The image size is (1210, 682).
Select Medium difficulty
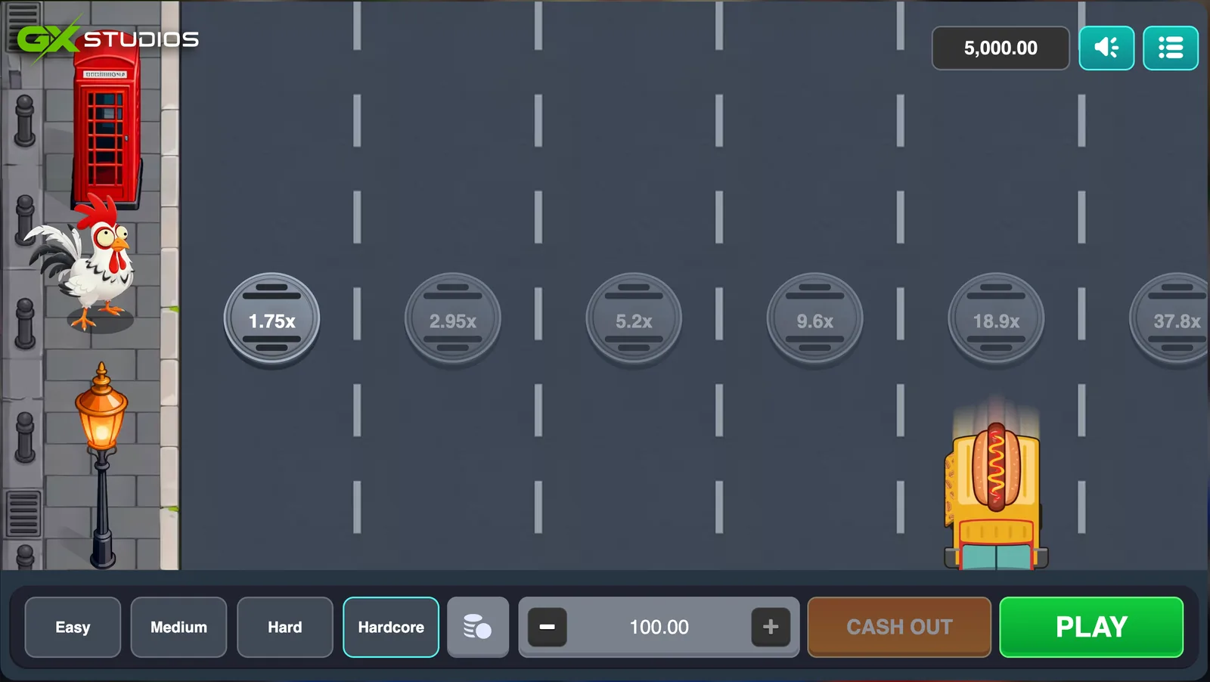(x=178, y=627)
